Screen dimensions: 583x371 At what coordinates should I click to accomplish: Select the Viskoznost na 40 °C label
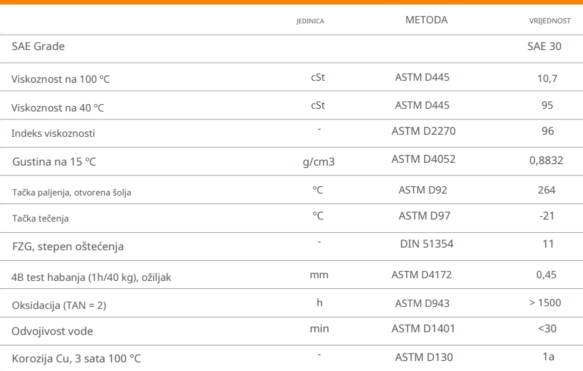pos(58,107)
